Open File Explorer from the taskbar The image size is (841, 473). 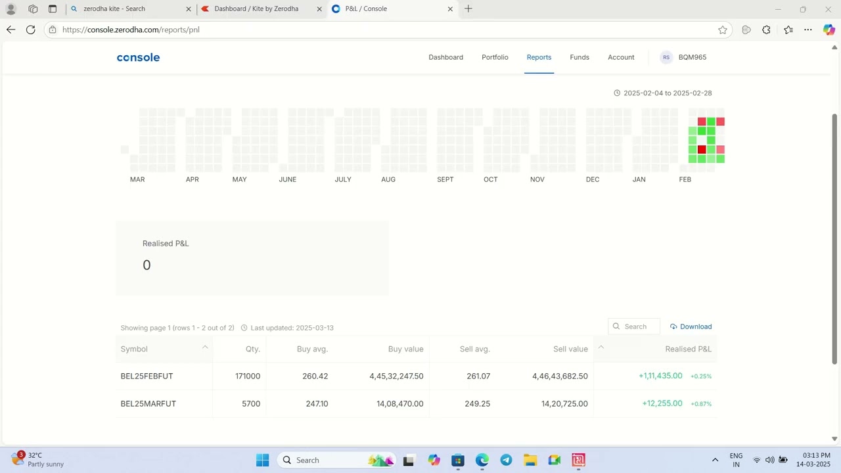pyautogui.click(x=530, y=461)
